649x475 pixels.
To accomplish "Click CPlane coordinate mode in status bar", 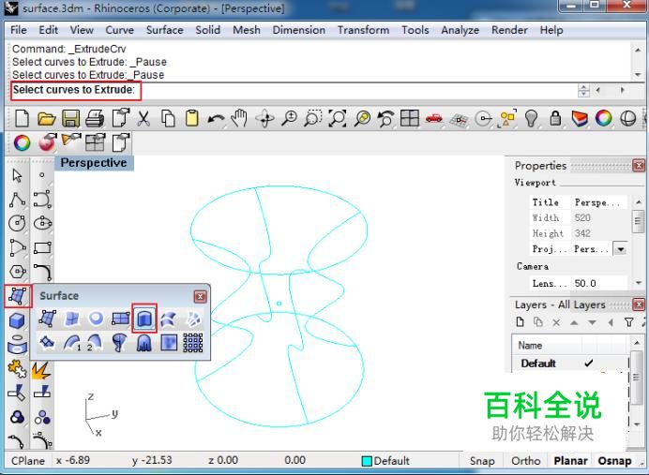I will pyautogui.click(x=28, y=461).
